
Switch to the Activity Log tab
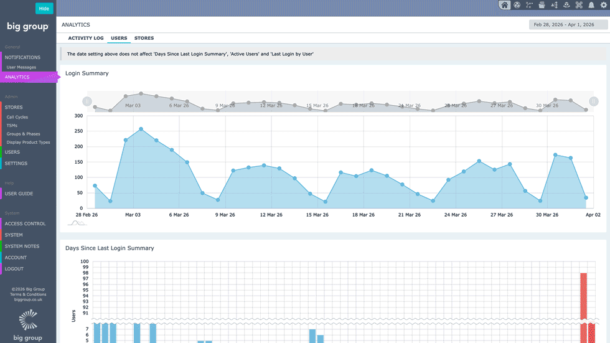[86, 38]
